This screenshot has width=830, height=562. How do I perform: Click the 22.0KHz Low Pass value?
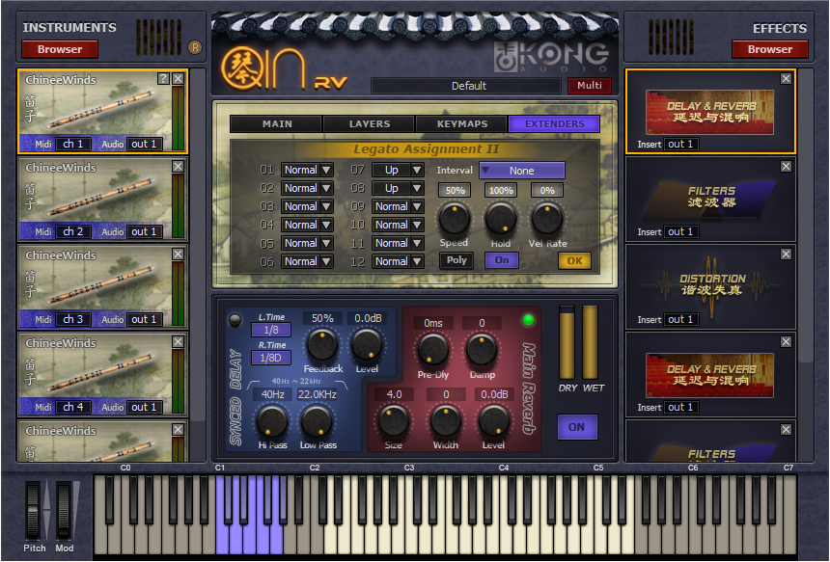[x=317, y=394]
